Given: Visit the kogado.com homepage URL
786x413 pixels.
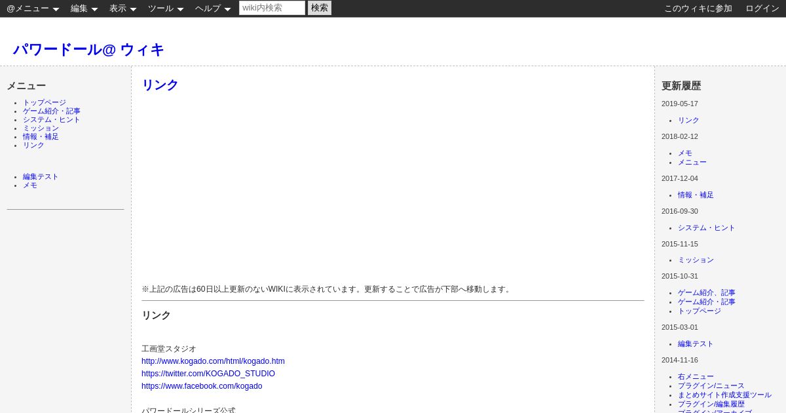Looking at the screenshot, I should point(213,361).
